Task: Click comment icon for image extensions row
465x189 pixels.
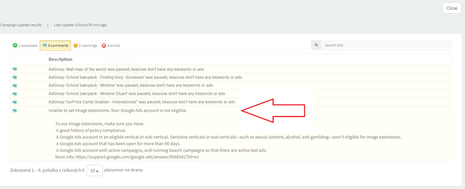Action: pyautogui.click(x=15, y=111)
